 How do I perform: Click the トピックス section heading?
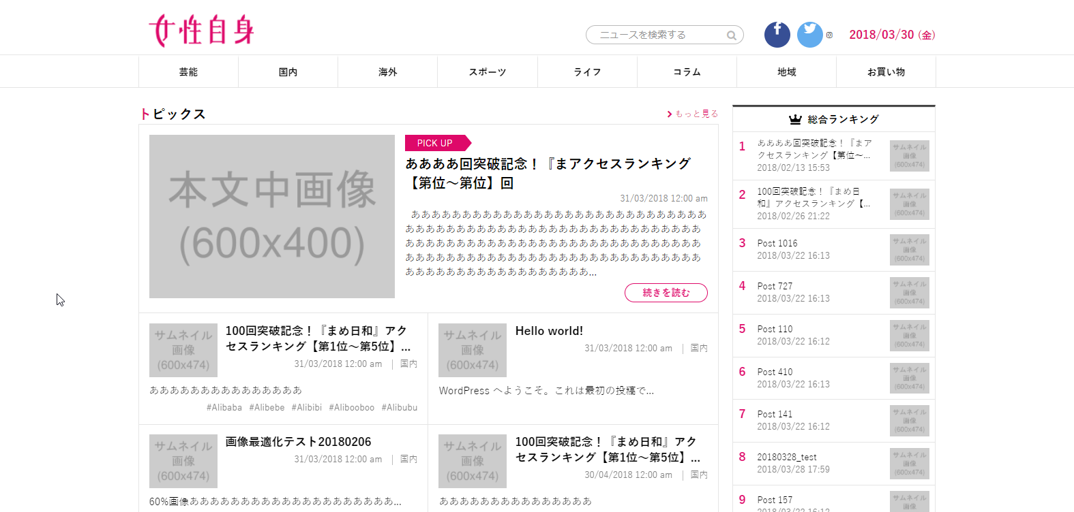point(173,114)
